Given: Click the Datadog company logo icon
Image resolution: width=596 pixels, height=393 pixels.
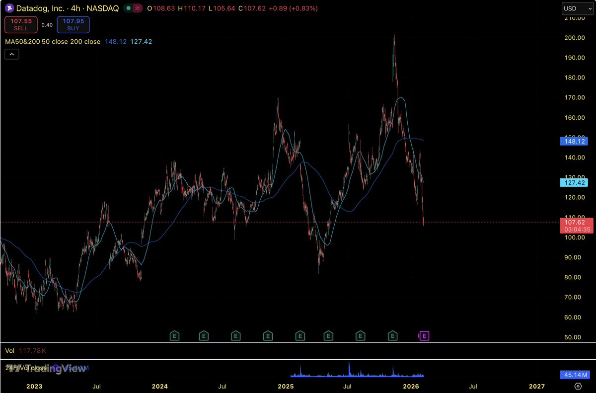Looking at the screenshot, I should click(x=8, y=8).
